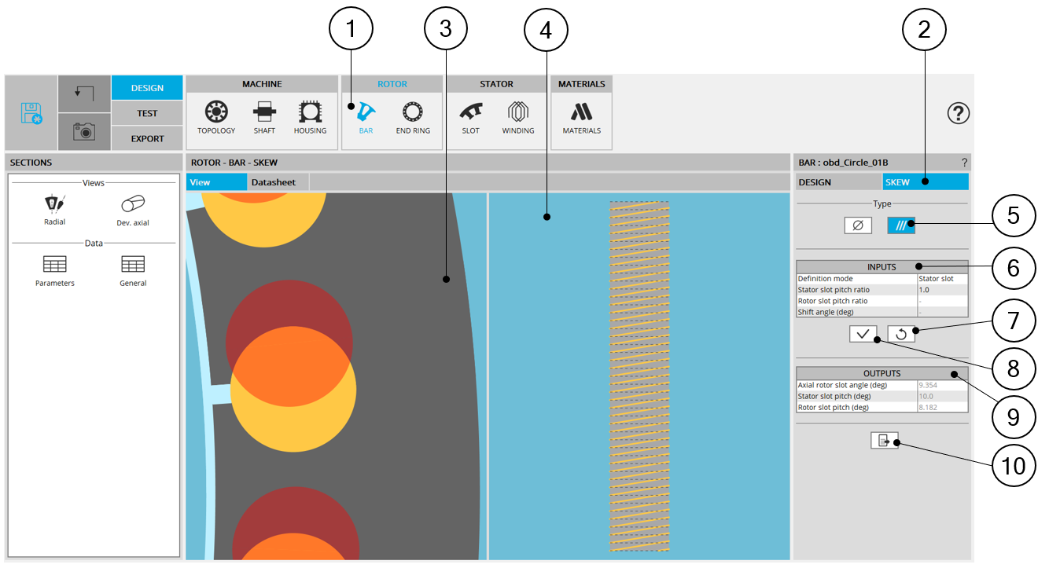Open the Shaft design icon
1049x568 pixels.
[x=264, y=115]
